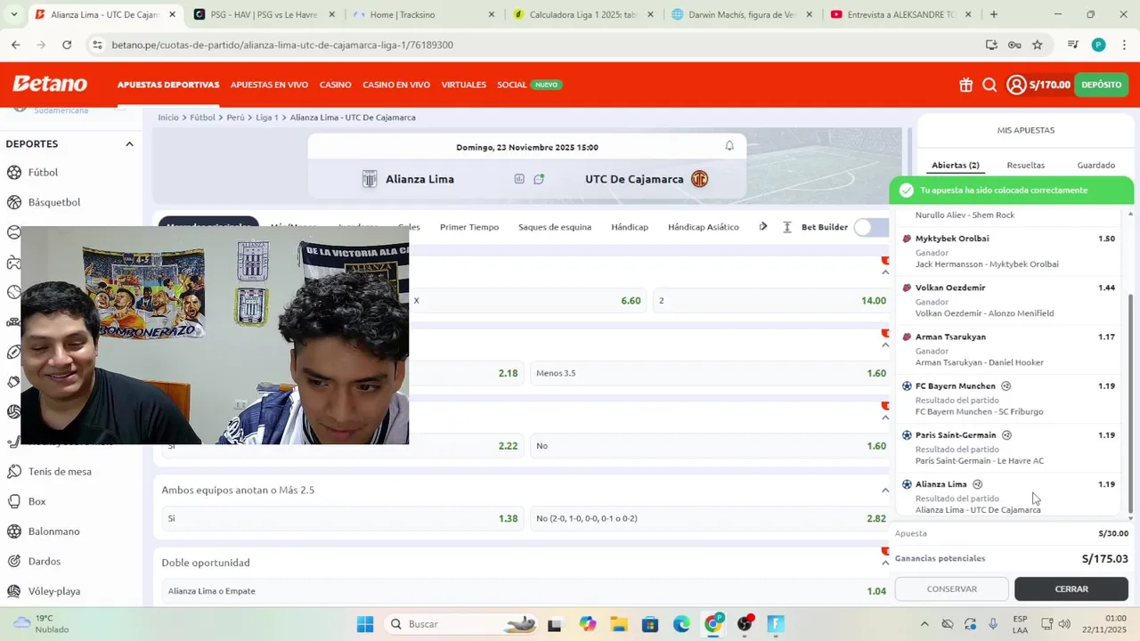Open OBS Studio from the taskbar

click(745, 624)
